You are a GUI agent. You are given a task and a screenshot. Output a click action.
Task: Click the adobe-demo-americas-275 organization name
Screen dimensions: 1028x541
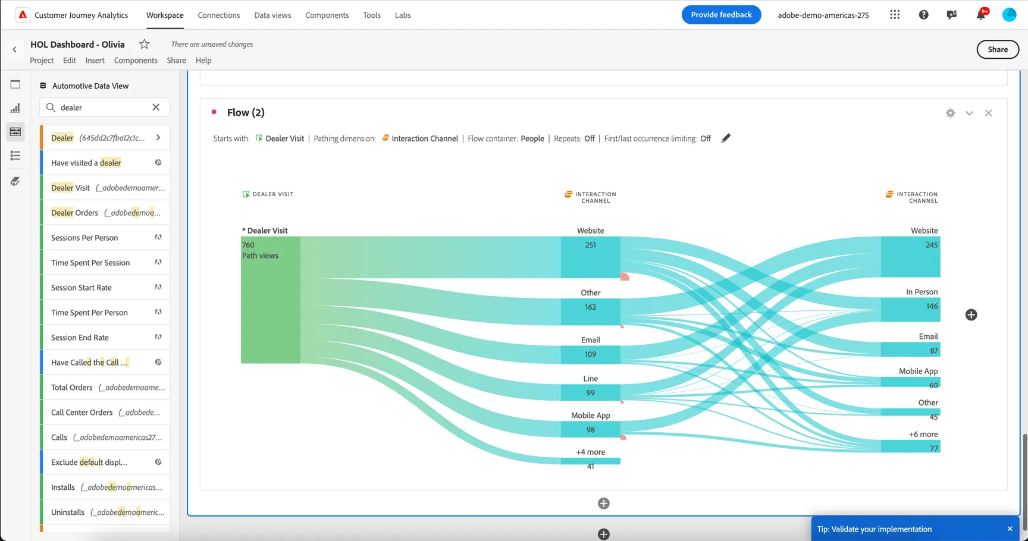click(823, 15)
